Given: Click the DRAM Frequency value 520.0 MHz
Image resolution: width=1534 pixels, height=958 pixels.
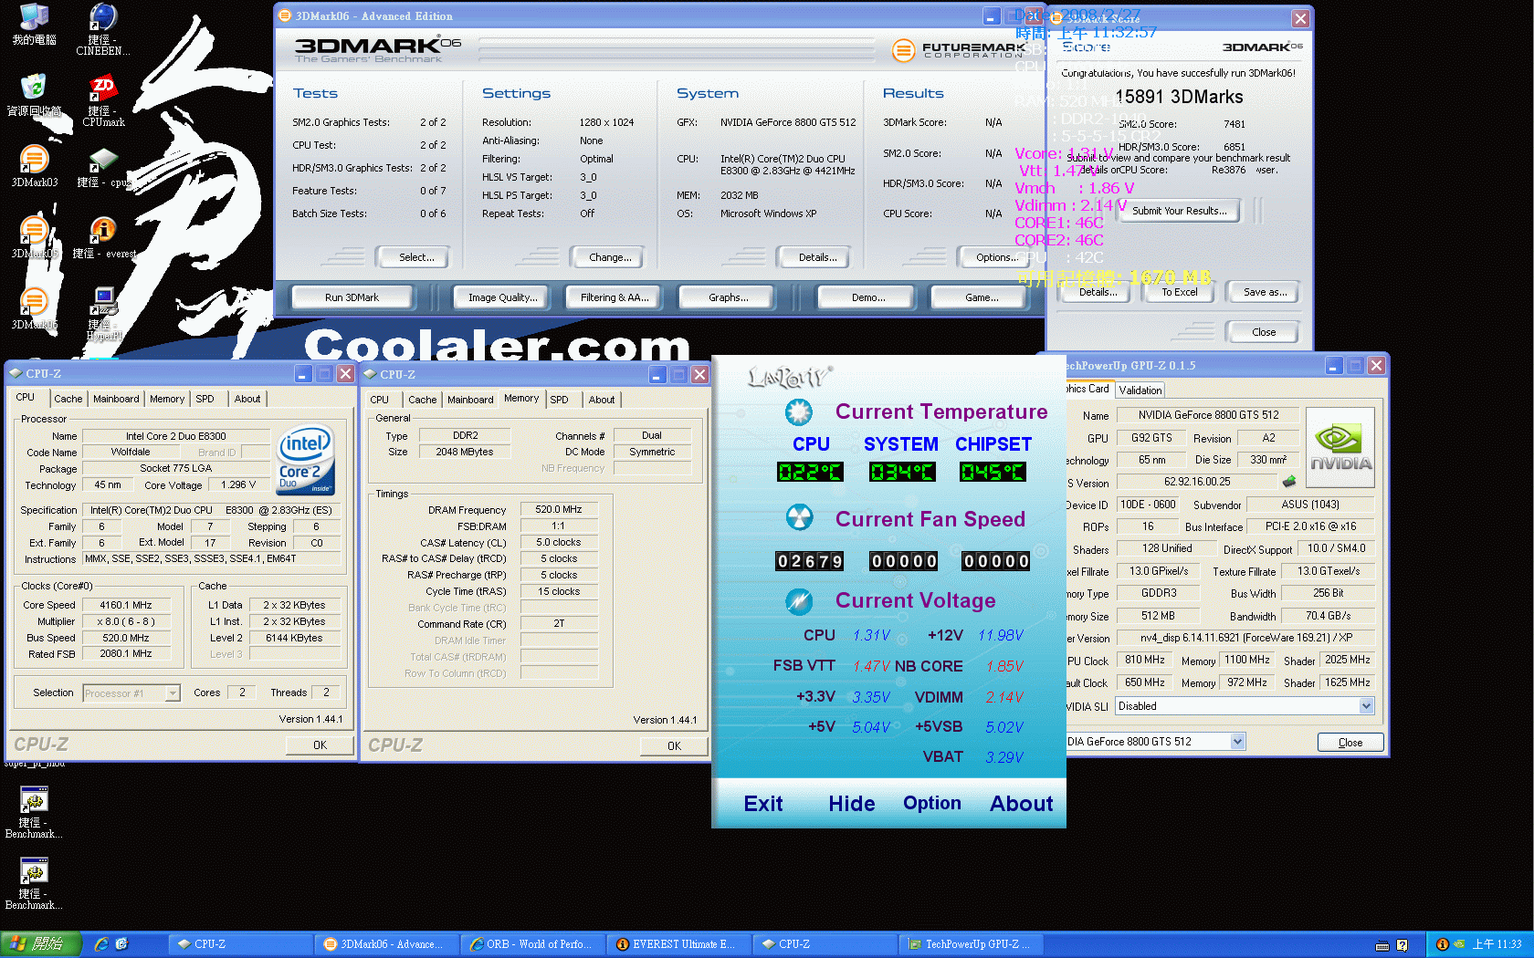Looking at the screenshot, I should [x=559, y=509].
